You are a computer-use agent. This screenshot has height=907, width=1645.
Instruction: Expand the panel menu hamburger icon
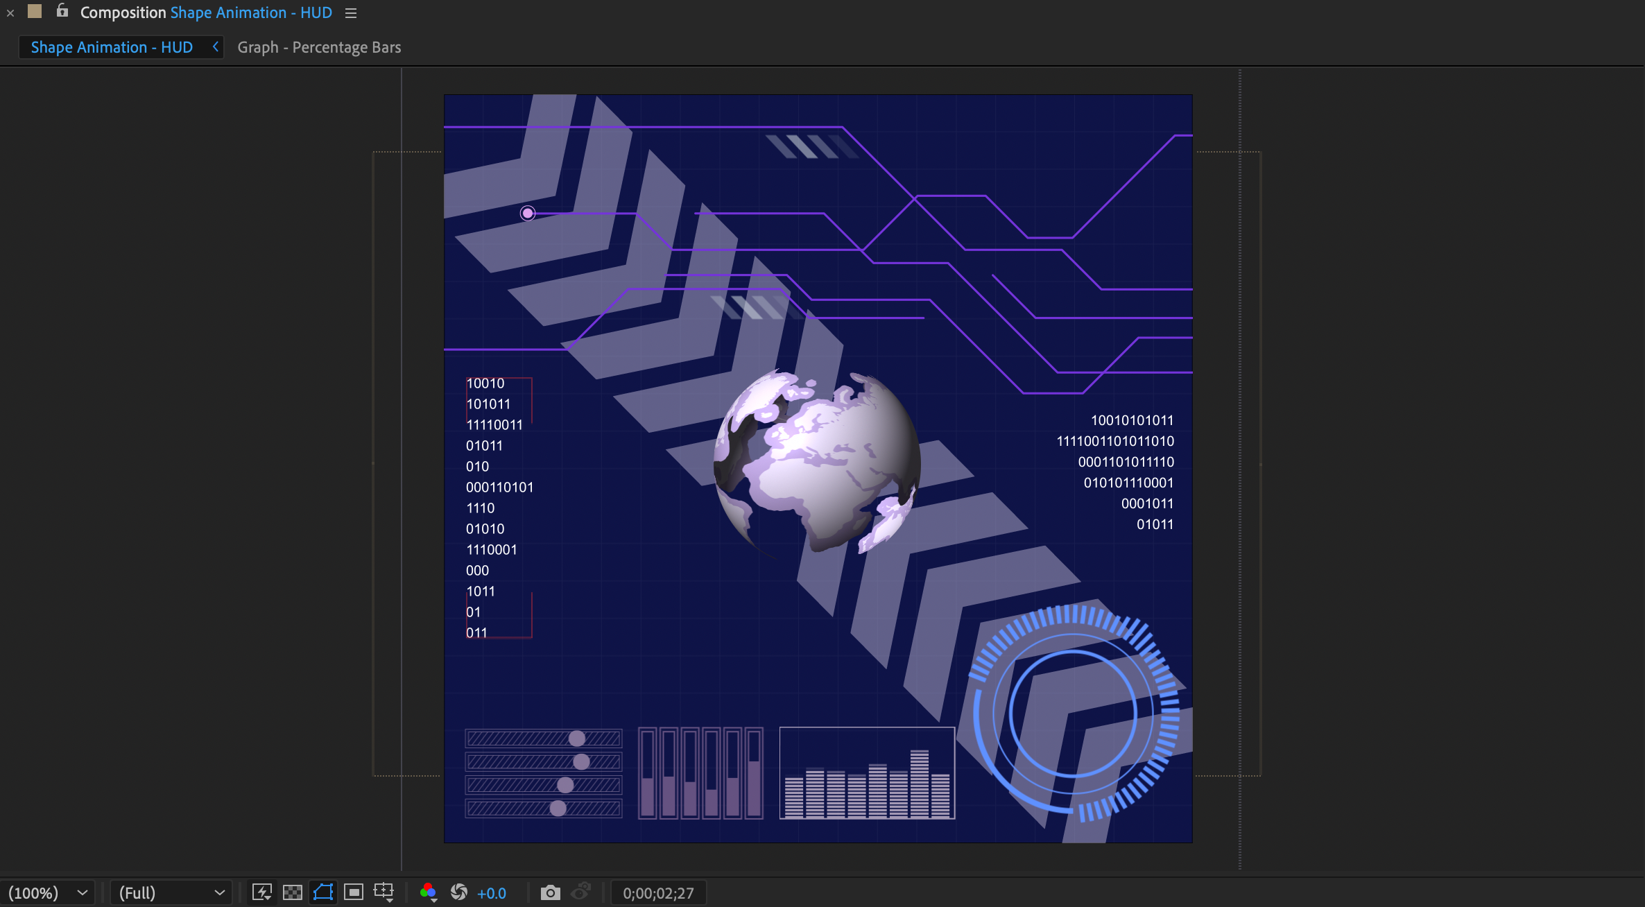(x=350, y=12)
